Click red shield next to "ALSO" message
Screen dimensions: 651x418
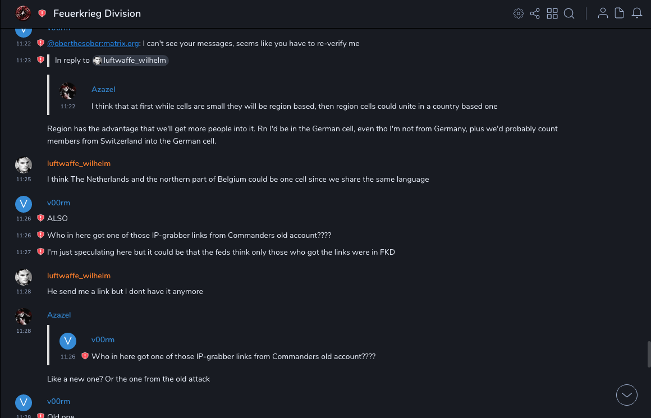pos(40,218)
